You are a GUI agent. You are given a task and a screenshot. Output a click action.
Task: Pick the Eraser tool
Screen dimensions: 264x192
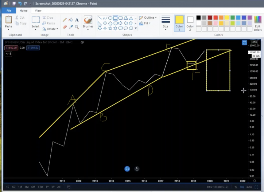click(x=65, y=27)
